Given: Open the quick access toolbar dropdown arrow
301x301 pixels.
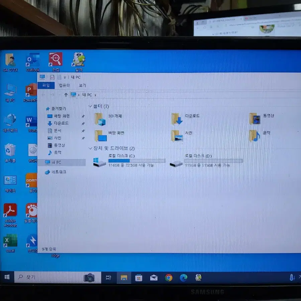Looking at the screenshot, I should click(x=65, y=77).
